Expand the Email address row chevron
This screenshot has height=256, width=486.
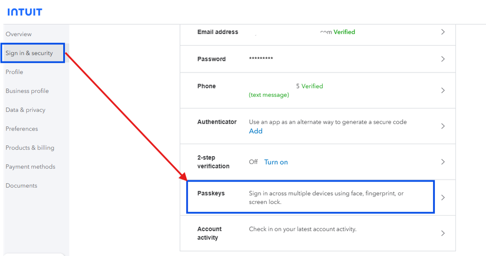tap(443, 32)
